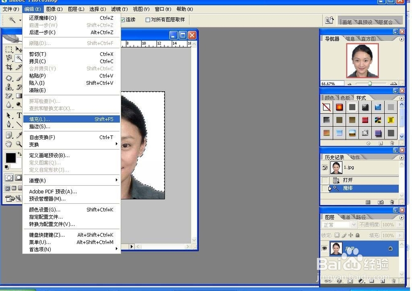Viewport: 412px width, 291px height.
Task: Select the Healing Brush tool
Action: coord(9,78)
